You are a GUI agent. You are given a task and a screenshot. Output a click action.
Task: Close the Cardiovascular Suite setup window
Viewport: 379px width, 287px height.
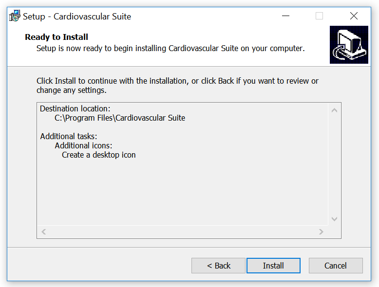[354, 16]
